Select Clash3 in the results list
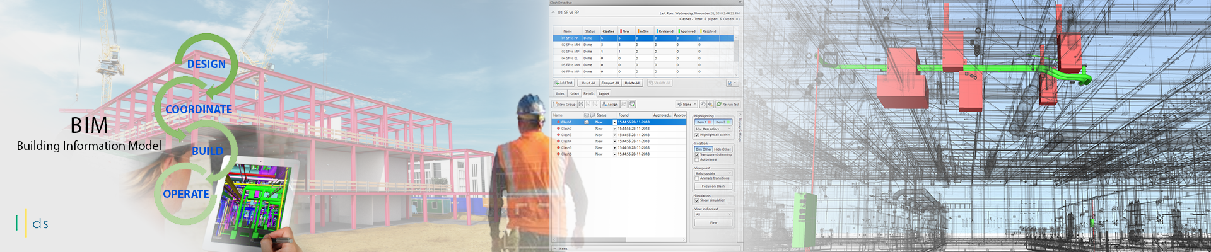1211x252 pixels. [619, 135]
